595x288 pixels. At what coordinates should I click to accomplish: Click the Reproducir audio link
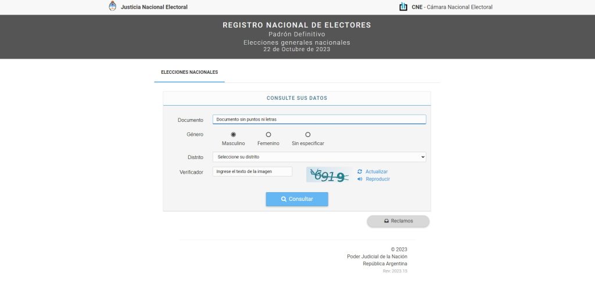(x=378, y=179)
